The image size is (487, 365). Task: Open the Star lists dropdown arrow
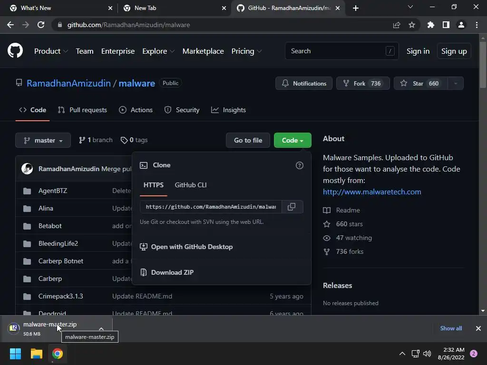pyautogui.click(x=456, y=83)
